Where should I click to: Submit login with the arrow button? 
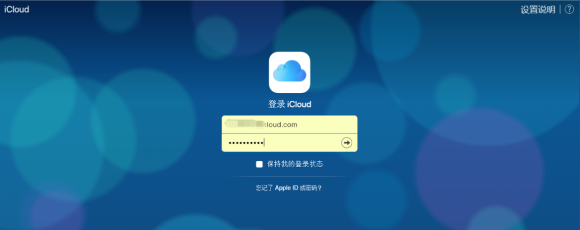[x=347, y=143]
